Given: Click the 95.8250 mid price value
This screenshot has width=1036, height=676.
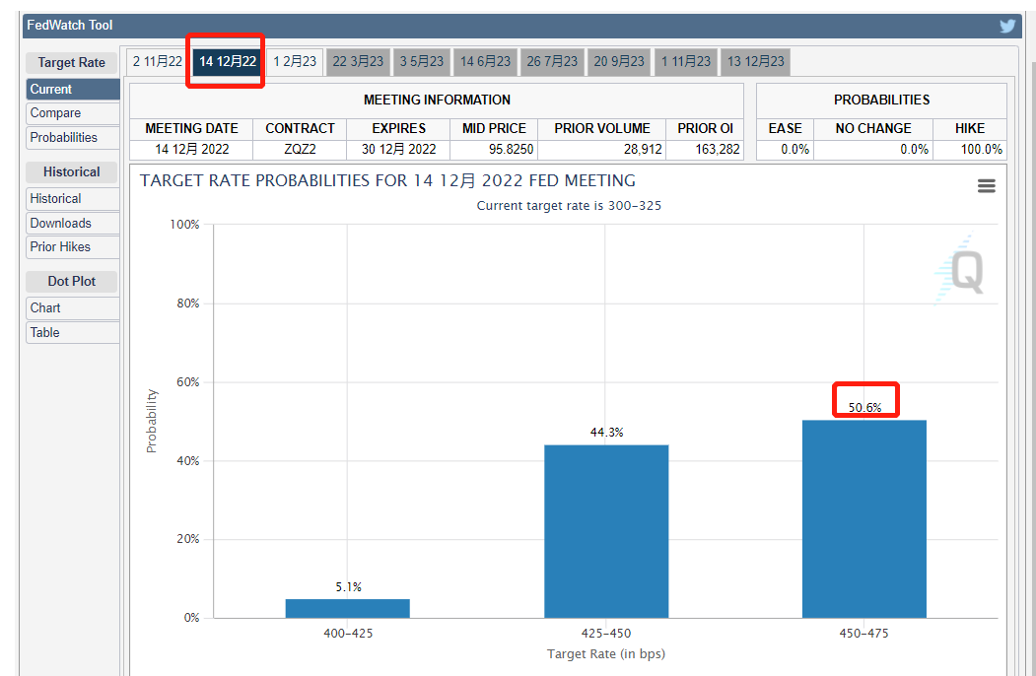Looking at the screenshot, I should point(511,150).
